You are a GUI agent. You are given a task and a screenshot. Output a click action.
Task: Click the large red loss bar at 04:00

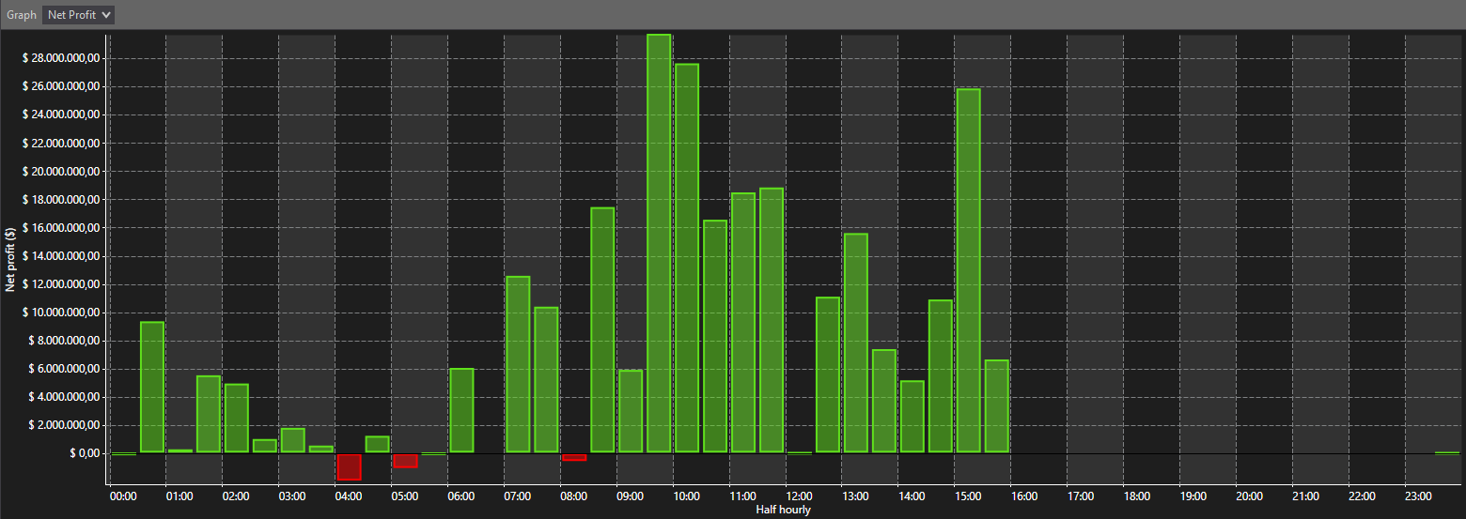click(x=349, y=466)
